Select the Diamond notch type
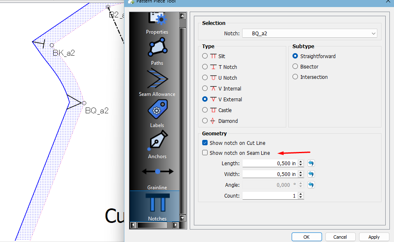The image size is (394, 242). (x=205, y=121)
